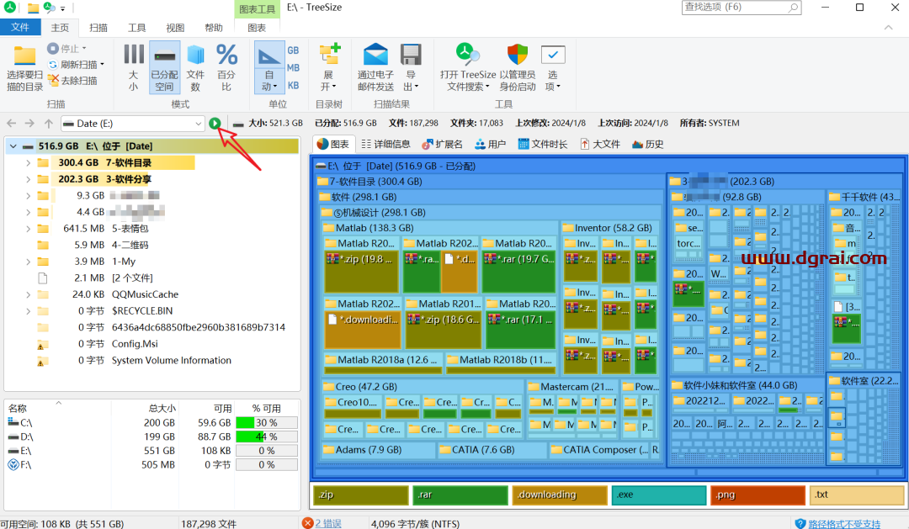Open the Expand directory tree dropdown

[329, 67]
